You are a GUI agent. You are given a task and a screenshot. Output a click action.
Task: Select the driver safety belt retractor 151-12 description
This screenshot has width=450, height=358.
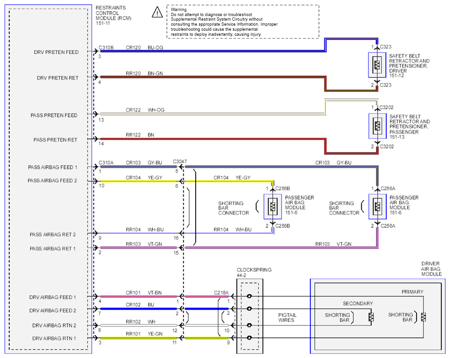(409, 66)
